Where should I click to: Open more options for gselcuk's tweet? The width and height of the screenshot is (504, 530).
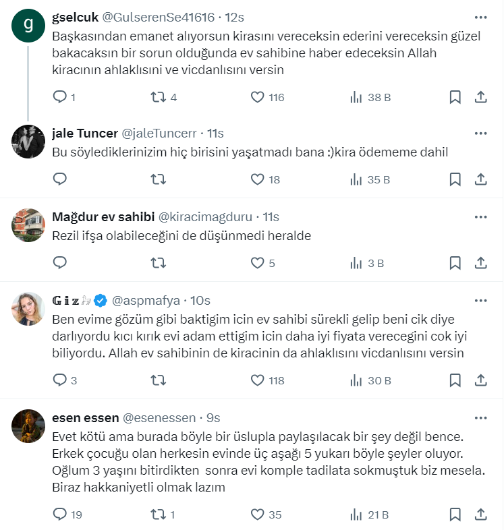point(480,17)
